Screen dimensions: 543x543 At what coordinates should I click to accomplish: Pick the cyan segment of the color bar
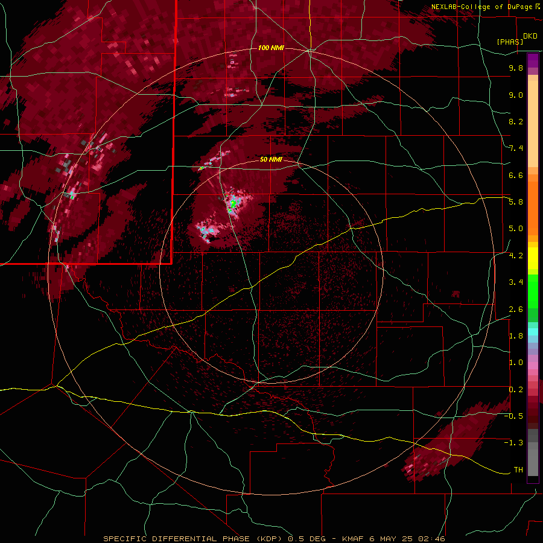(533, 332)
